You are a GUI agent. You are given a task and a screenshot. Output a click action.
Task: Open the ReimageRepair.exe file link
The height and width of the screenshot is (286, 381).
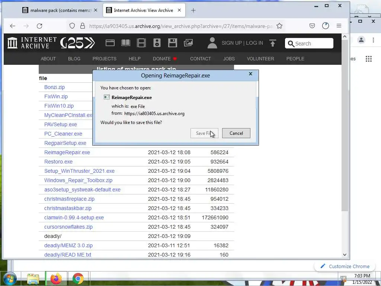click(x=67, y=152)
